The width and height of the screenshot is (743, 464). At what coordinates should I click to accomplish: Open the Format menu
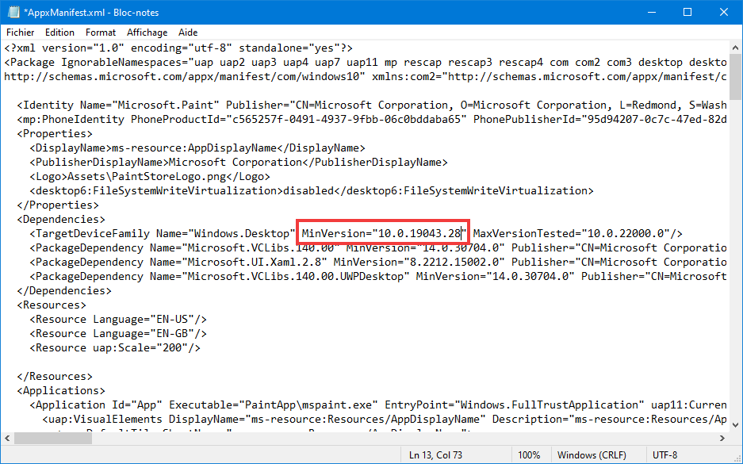coord(101,33)
